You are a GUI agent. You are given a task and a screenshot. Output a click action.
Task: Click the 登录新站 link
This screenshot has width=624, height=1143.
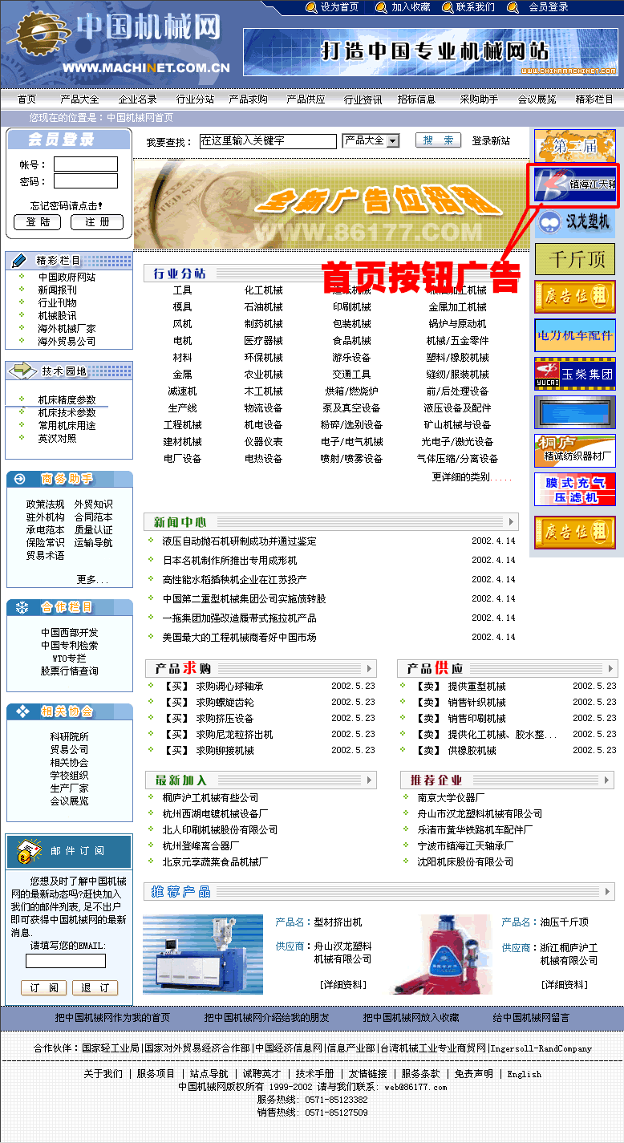[x=491, y=140]
